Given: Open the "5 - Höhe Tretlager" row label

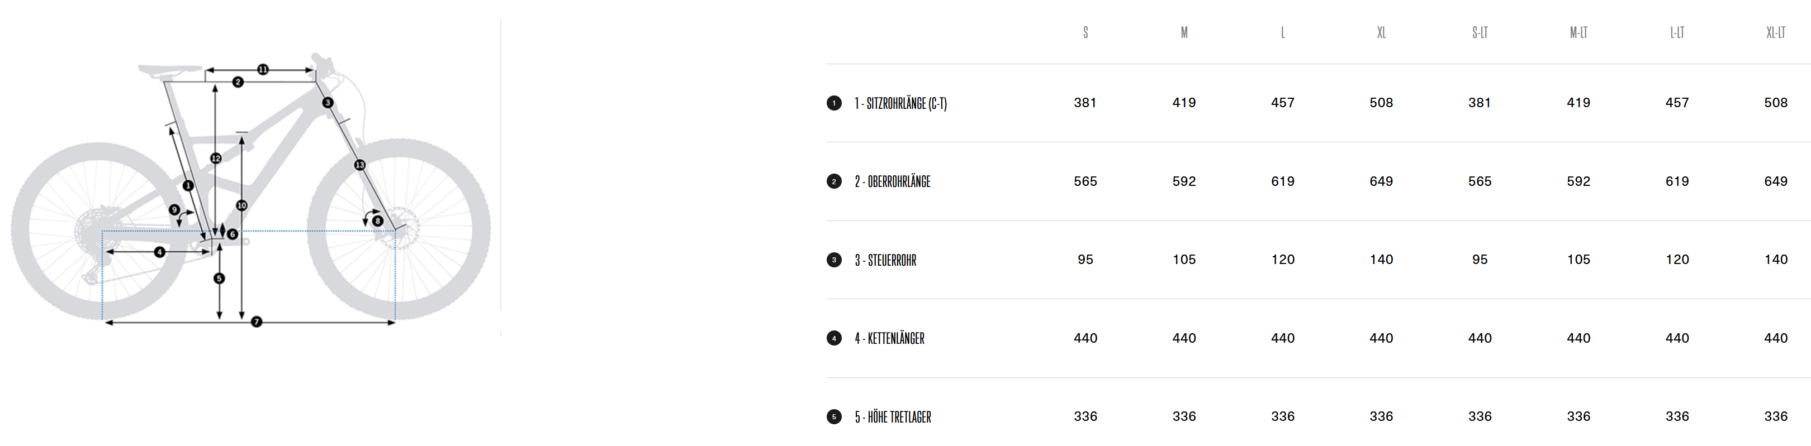Looking at the screenshot, I should click(893, 417).
